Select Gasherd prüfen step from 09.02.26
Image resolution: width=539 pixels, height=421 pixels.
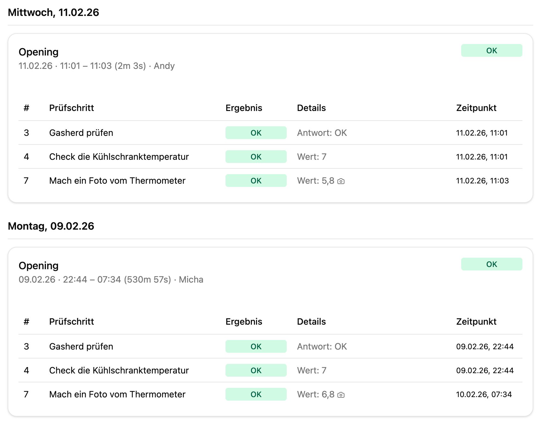[x=81, y=347]
